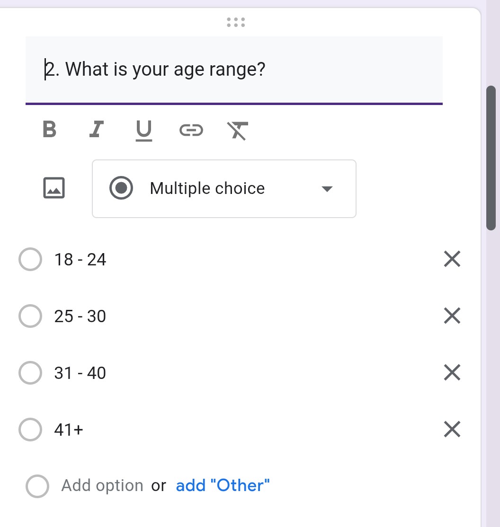This screenshot has height=527, width=500.
Task: Remove formatting from question text
Action: [238, 130]
